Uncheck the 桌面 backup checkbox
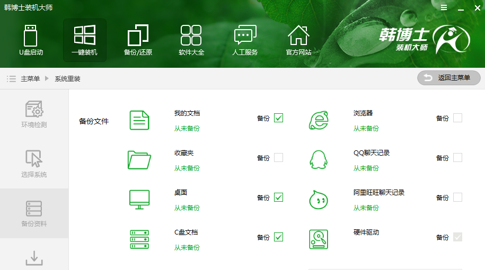The height and width of the screenshot is (270, 485). pos(278,197)
